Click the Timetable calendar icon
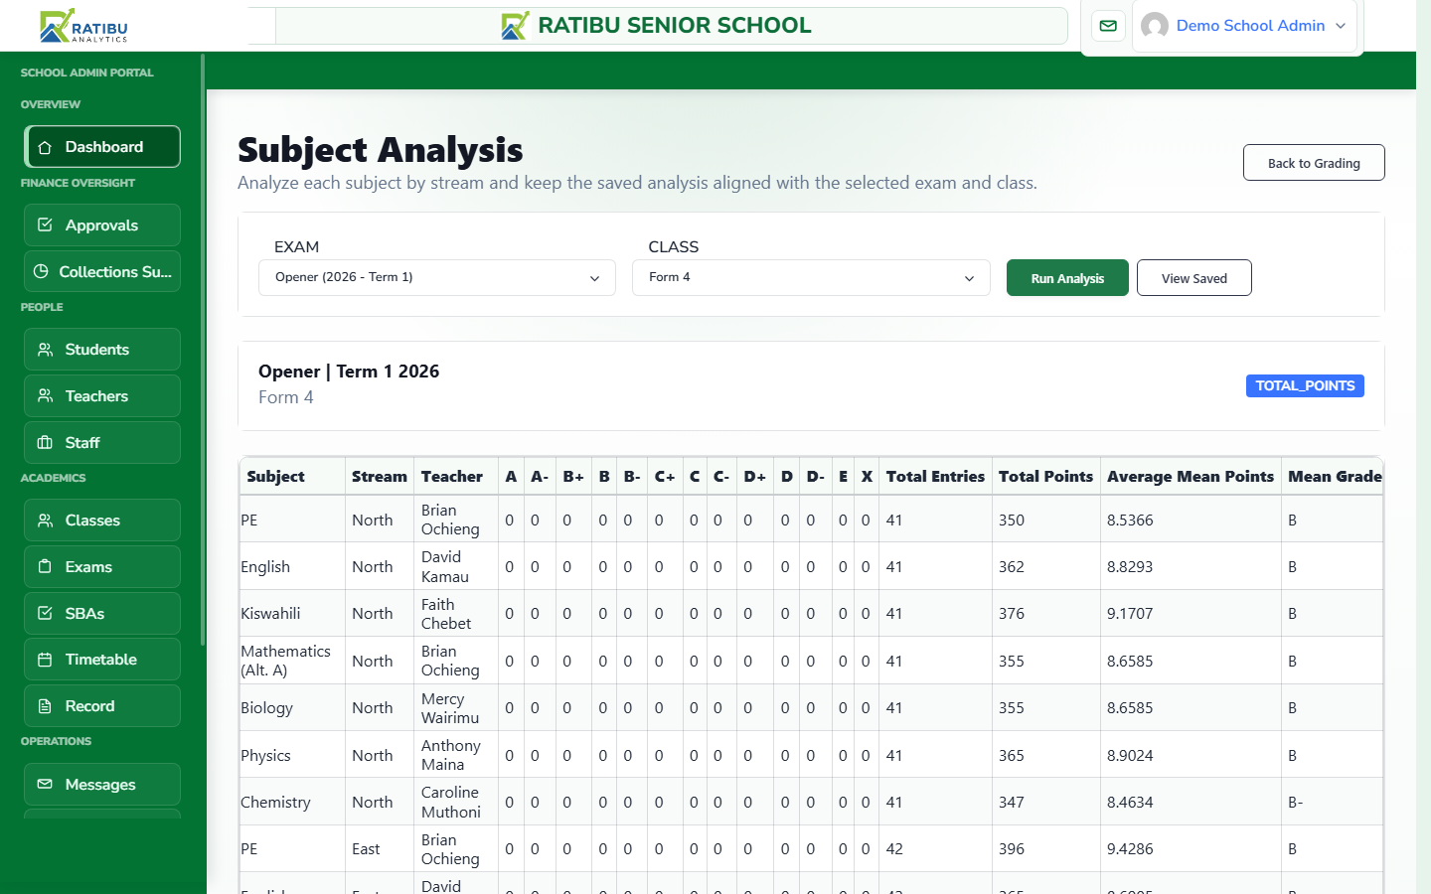 click(45, 660)
